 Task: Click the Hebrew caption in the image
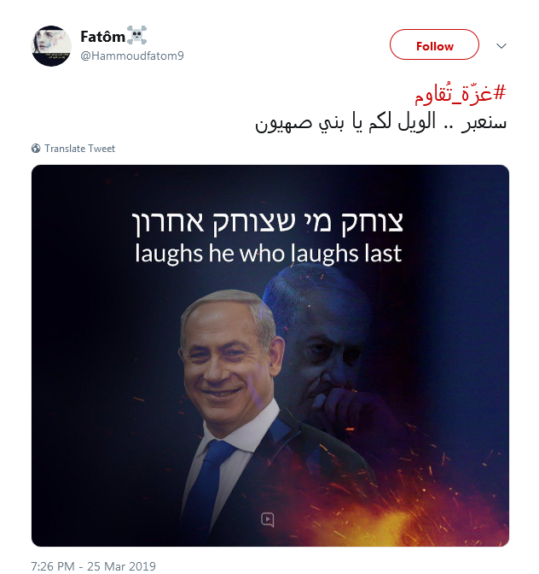268,222
